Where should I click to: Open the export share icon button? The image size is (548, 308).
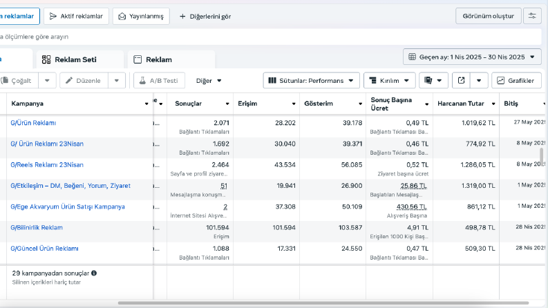click(461, 81)
